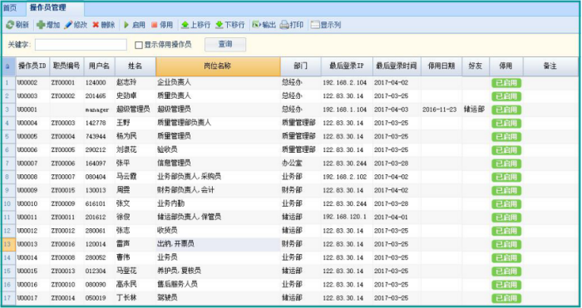582x308 pixels.
Task: Click 已启用 badge for 史劲卓
Action: [x=506, y=96]
